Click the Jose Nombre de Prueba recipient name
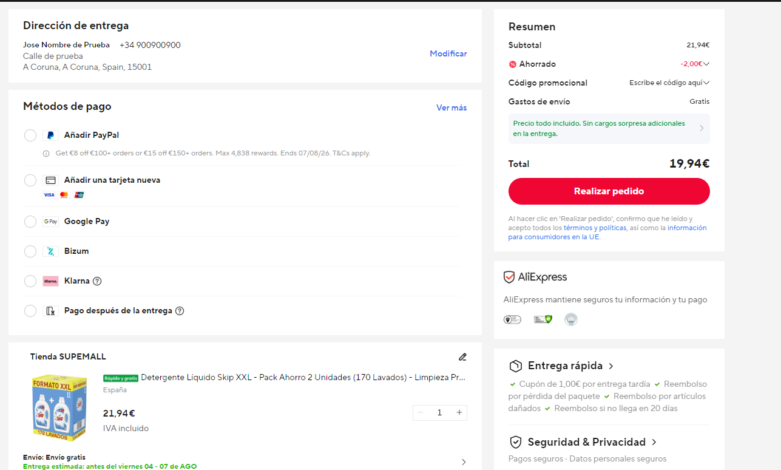 pos(66,45)
